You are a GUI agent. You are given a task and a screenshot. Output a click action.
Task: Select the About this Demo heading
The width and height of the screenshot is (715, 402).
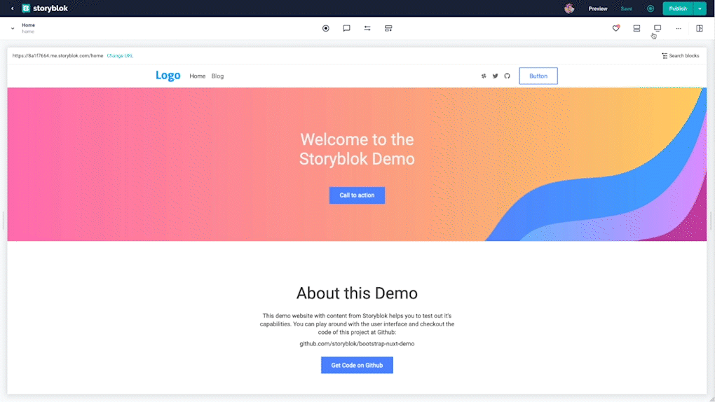[357, 293]
